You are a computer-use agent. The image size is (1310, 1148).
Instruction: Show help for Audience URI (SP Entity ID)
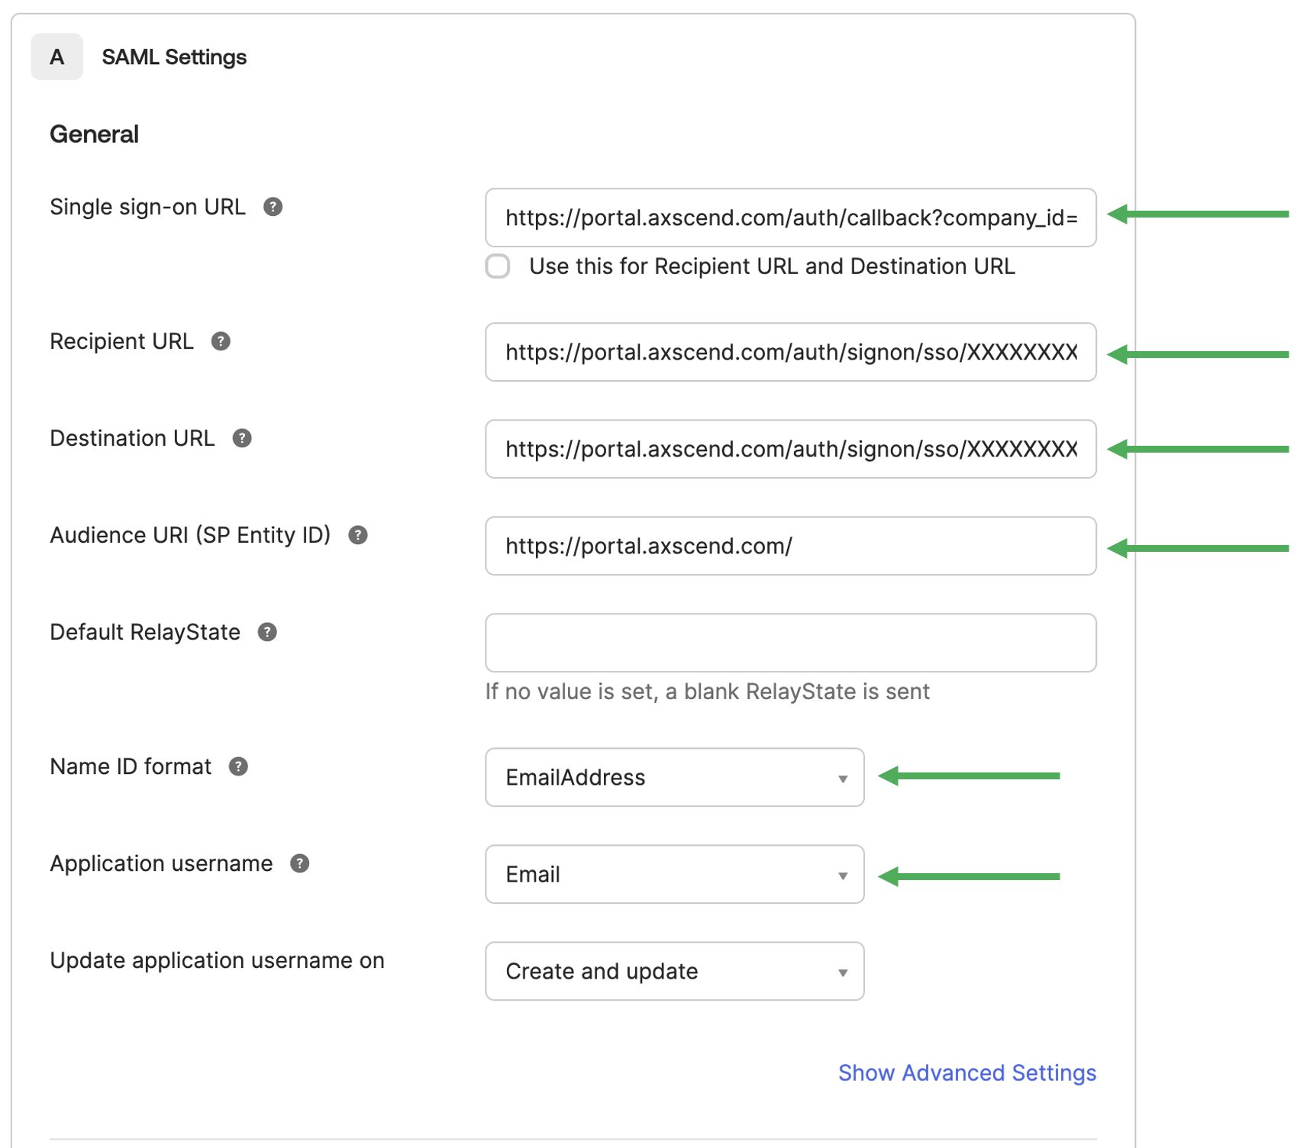pyautogui.click(x=358, y=535)
